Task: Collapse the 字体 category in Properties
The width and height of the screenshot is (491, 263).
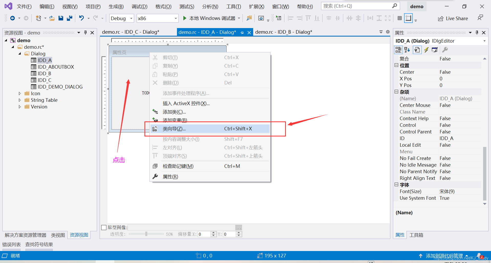Action: point(396,184)
